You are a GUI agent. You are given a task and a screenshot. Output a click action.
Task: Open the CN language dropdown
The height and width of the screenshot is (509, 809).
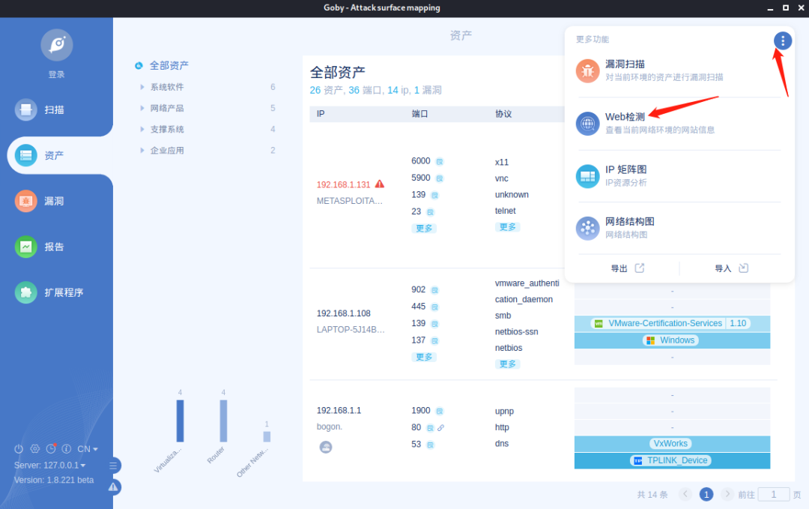click(x=87, y=449)
